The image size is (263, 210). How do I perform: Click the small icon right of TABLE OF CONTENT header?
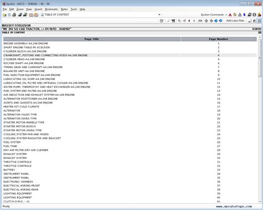(260, 33)
